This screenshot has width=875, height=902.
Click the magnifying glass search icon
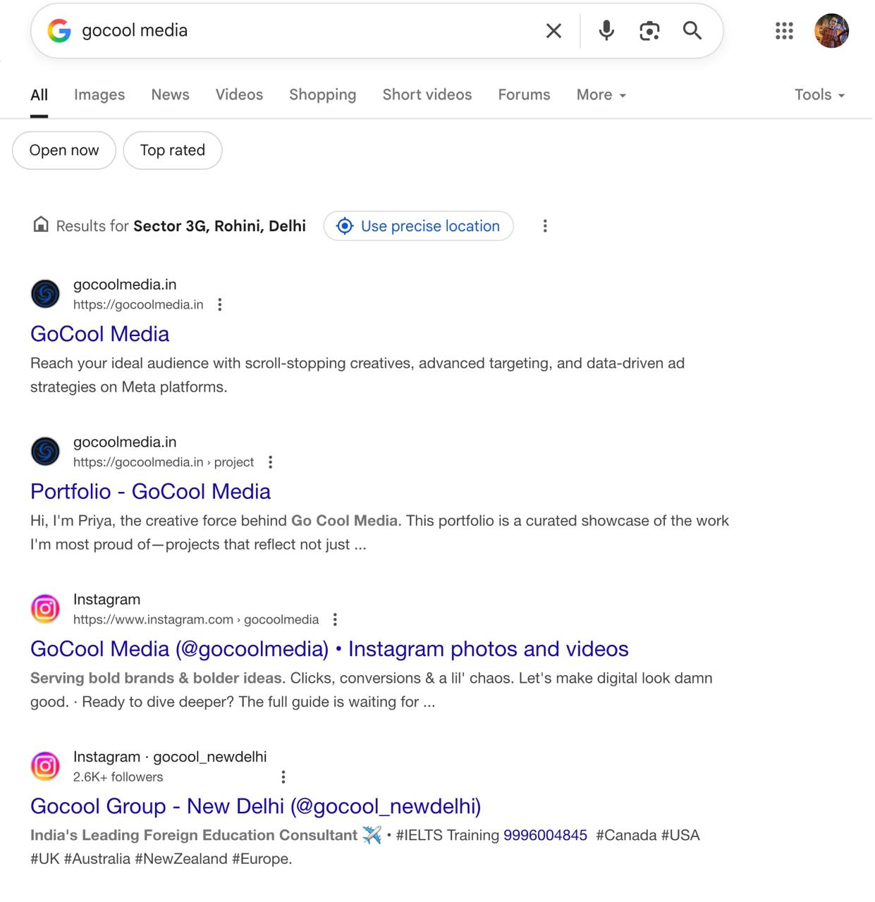(692, 31)
